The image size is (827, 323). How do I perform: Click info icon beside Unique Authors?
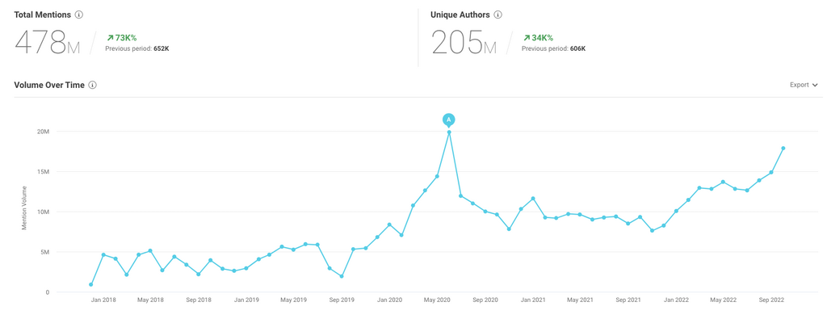click(498, 15)
